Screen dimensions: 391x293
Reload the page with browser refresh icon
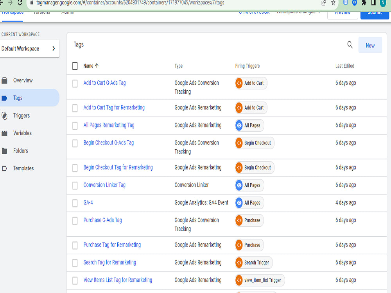(20, 3)
